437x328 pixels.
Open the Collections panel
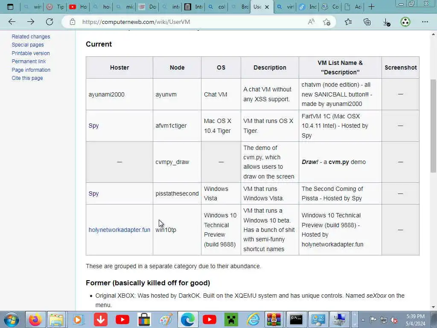367,22
